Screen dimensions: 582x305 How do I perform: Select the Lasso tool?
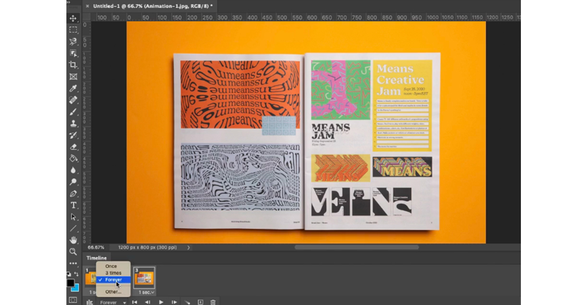pyautogui.click(x=73, y=41)
